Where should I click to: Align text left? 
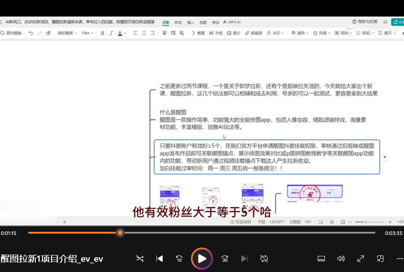click(x=135, y=33)
